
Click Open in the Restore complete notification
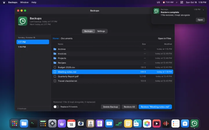coord(200,20)
